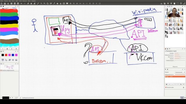Toggle lock icon on Слой layer
Screen dimensions: 186x104
(168, 77)
